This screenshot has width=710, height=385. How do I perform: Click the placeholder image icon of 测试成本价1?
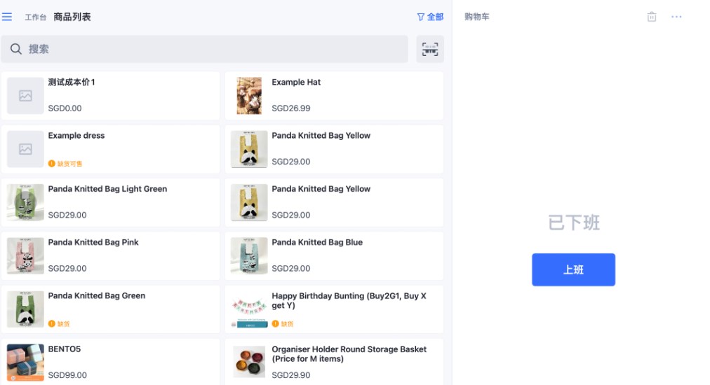coord(25,96)
